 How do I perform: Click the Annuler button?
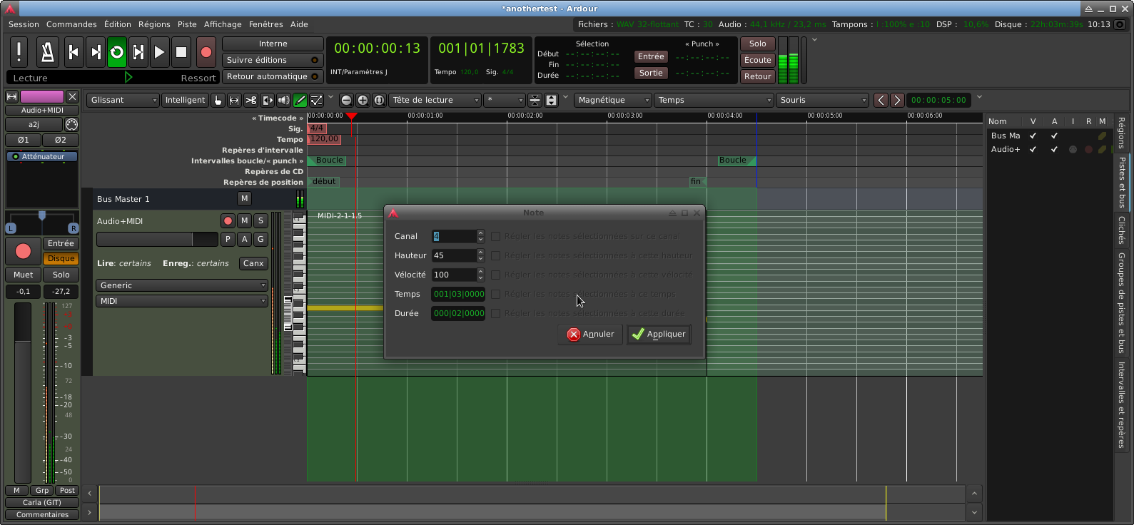click(x=590, y=334)
